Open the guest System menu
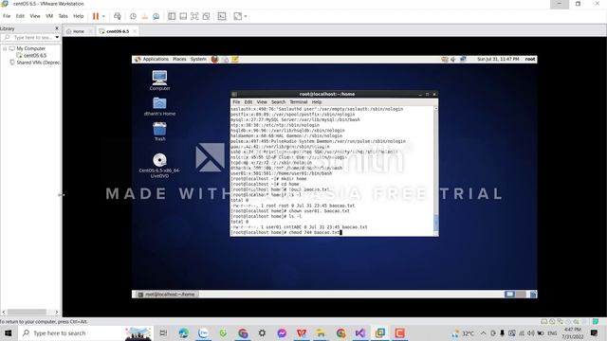This screenshot has height=341, width=607. click(198, 59)
